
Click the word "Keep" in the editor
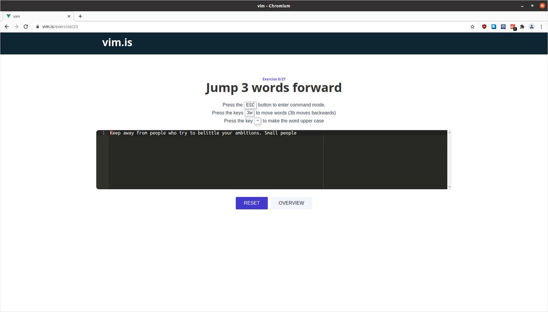coord(115,133)
